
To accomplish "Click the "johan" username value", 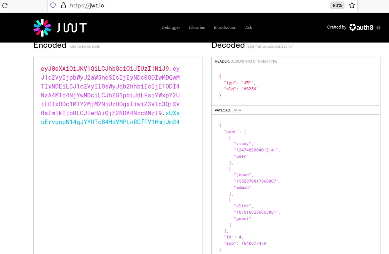I will click(x=243, y=175).
